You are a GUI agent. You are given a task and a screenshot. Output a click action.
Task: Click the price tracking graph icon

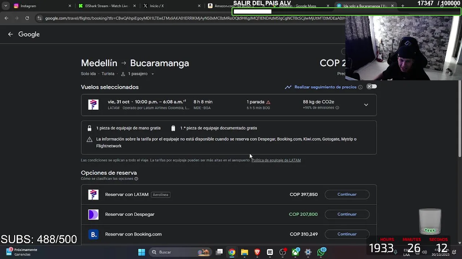pyautogui.click(x=288, y=87)
